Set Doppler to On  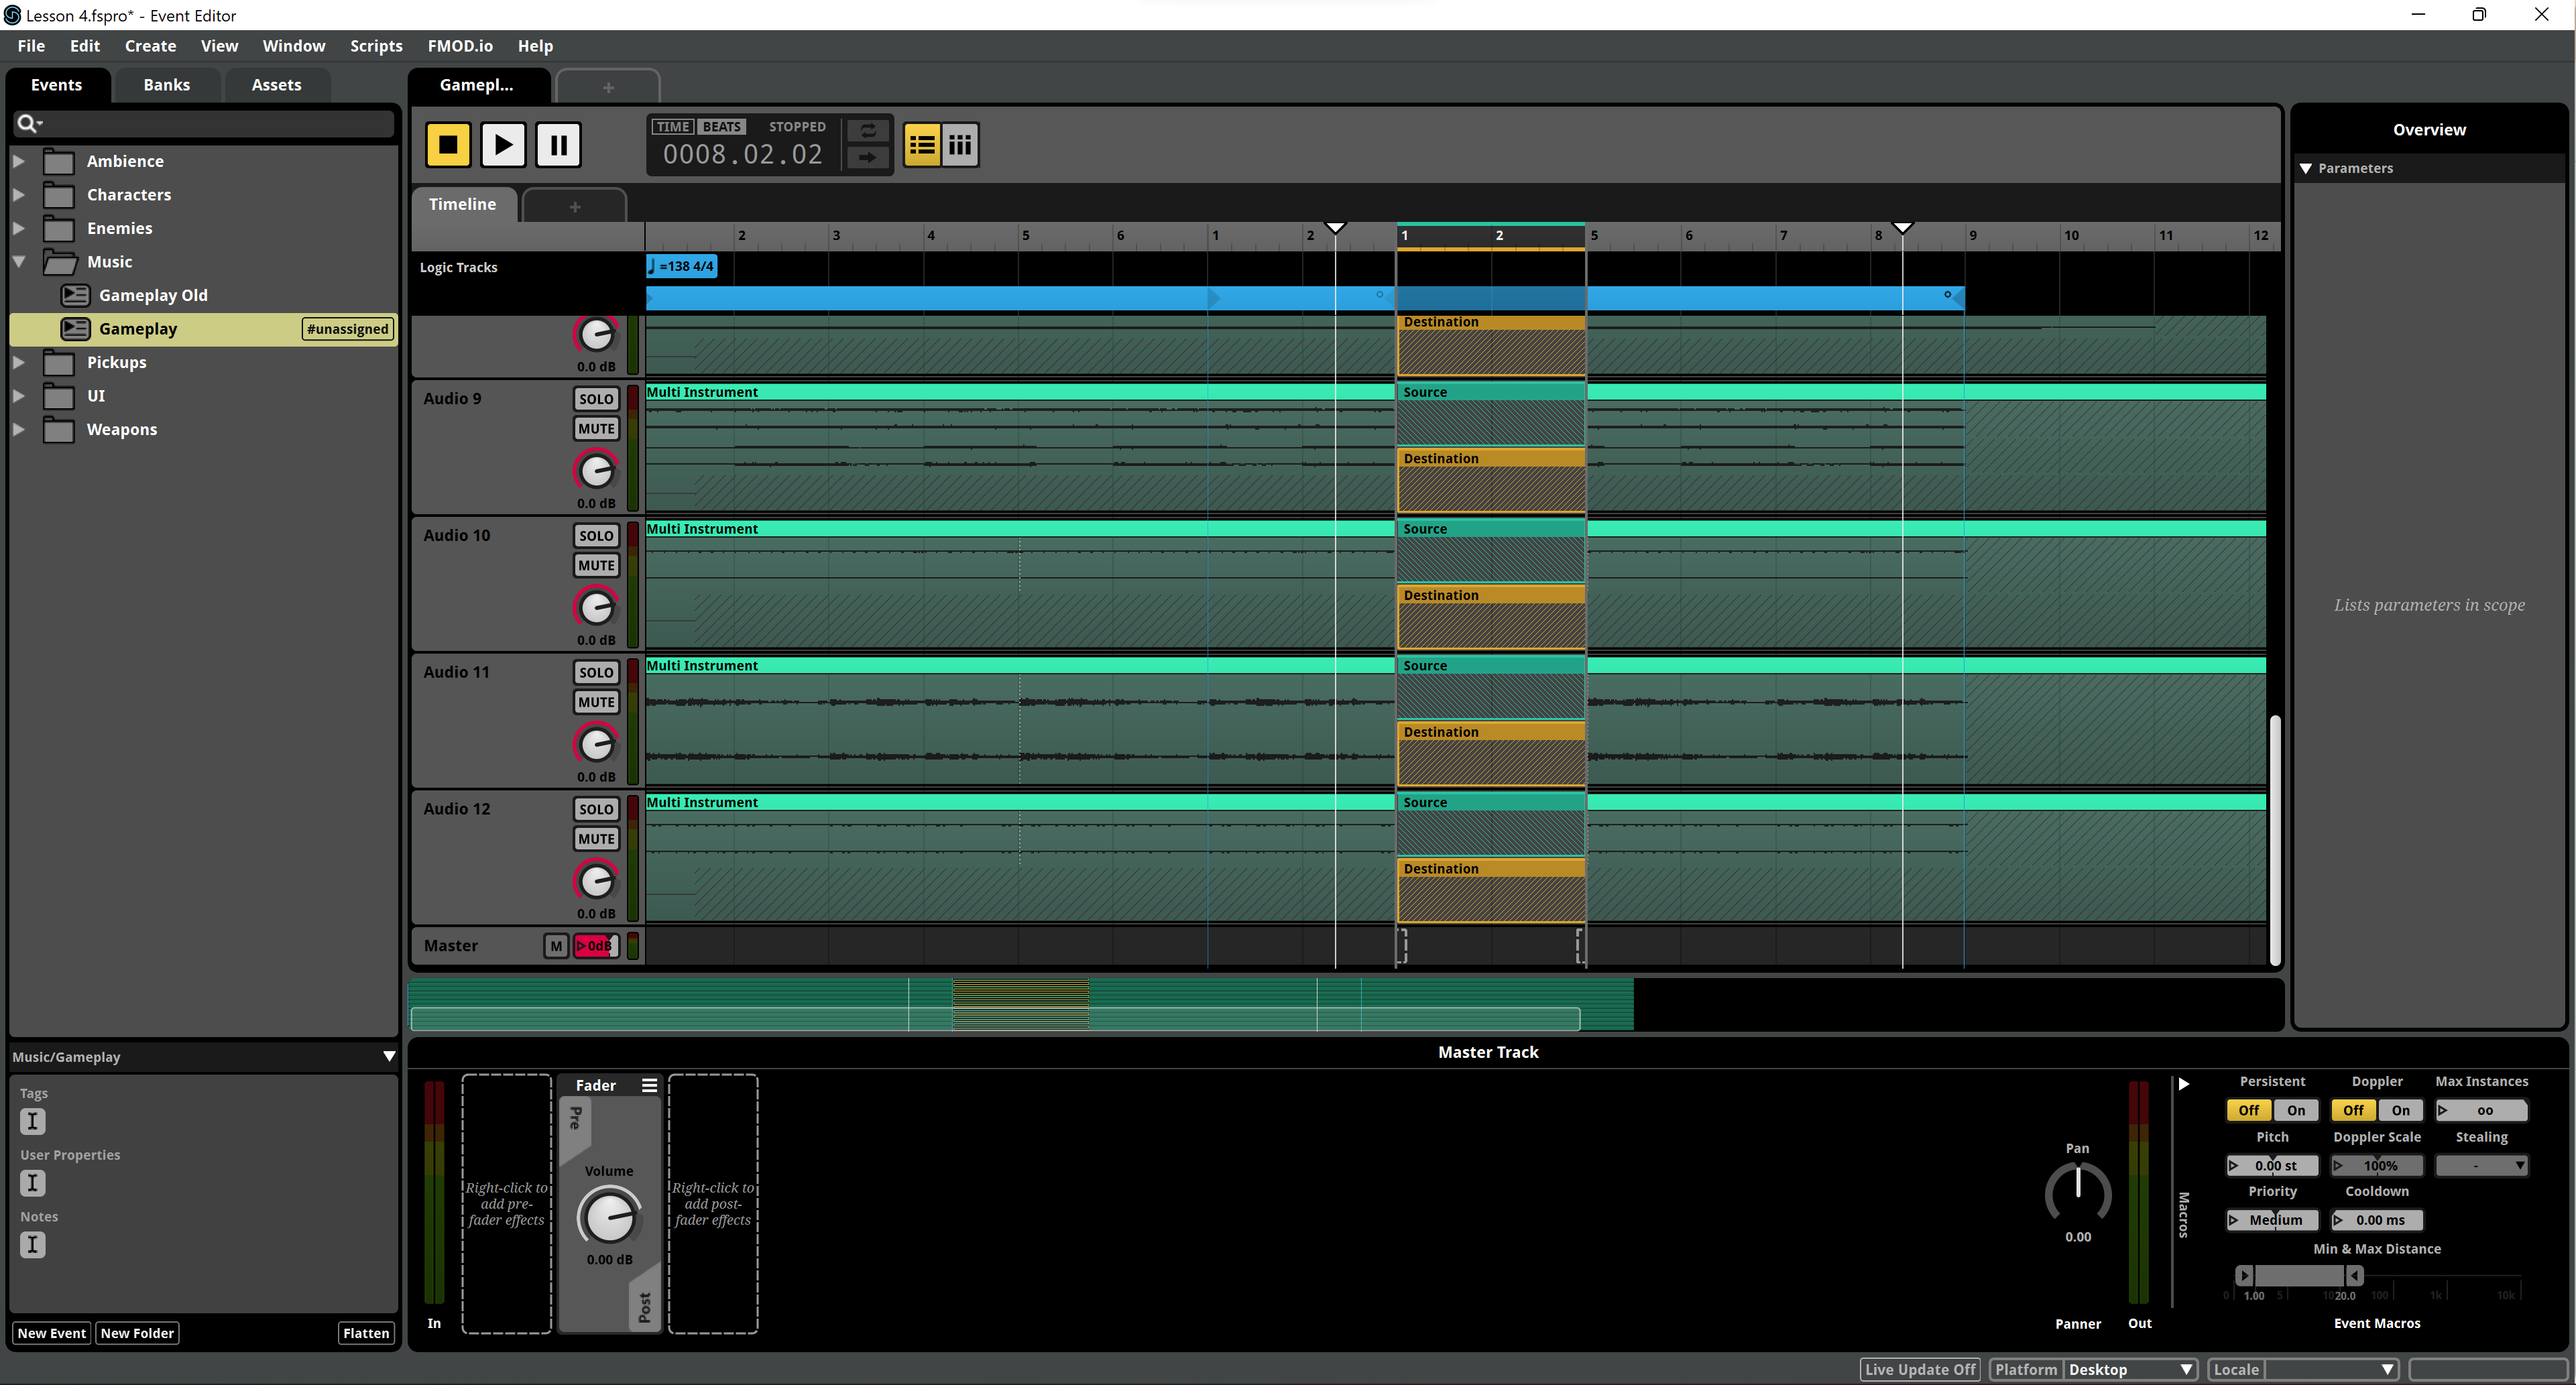(x=2400, y=1110)
